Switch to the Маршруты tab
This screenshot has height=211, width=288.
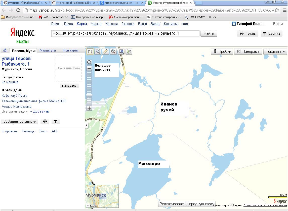coord(48,50)
